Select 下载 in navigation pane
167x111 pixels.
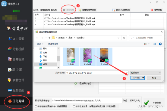[x=43, y=57]
